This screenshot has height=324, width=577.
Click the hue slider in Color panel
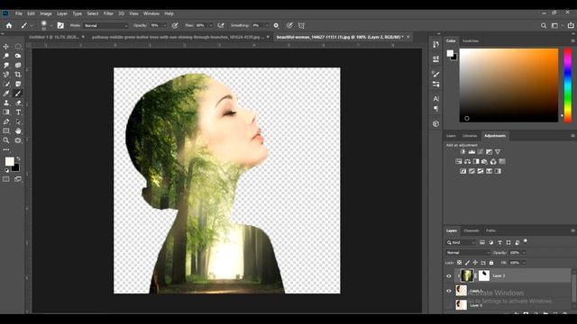[x=568, y=85]
